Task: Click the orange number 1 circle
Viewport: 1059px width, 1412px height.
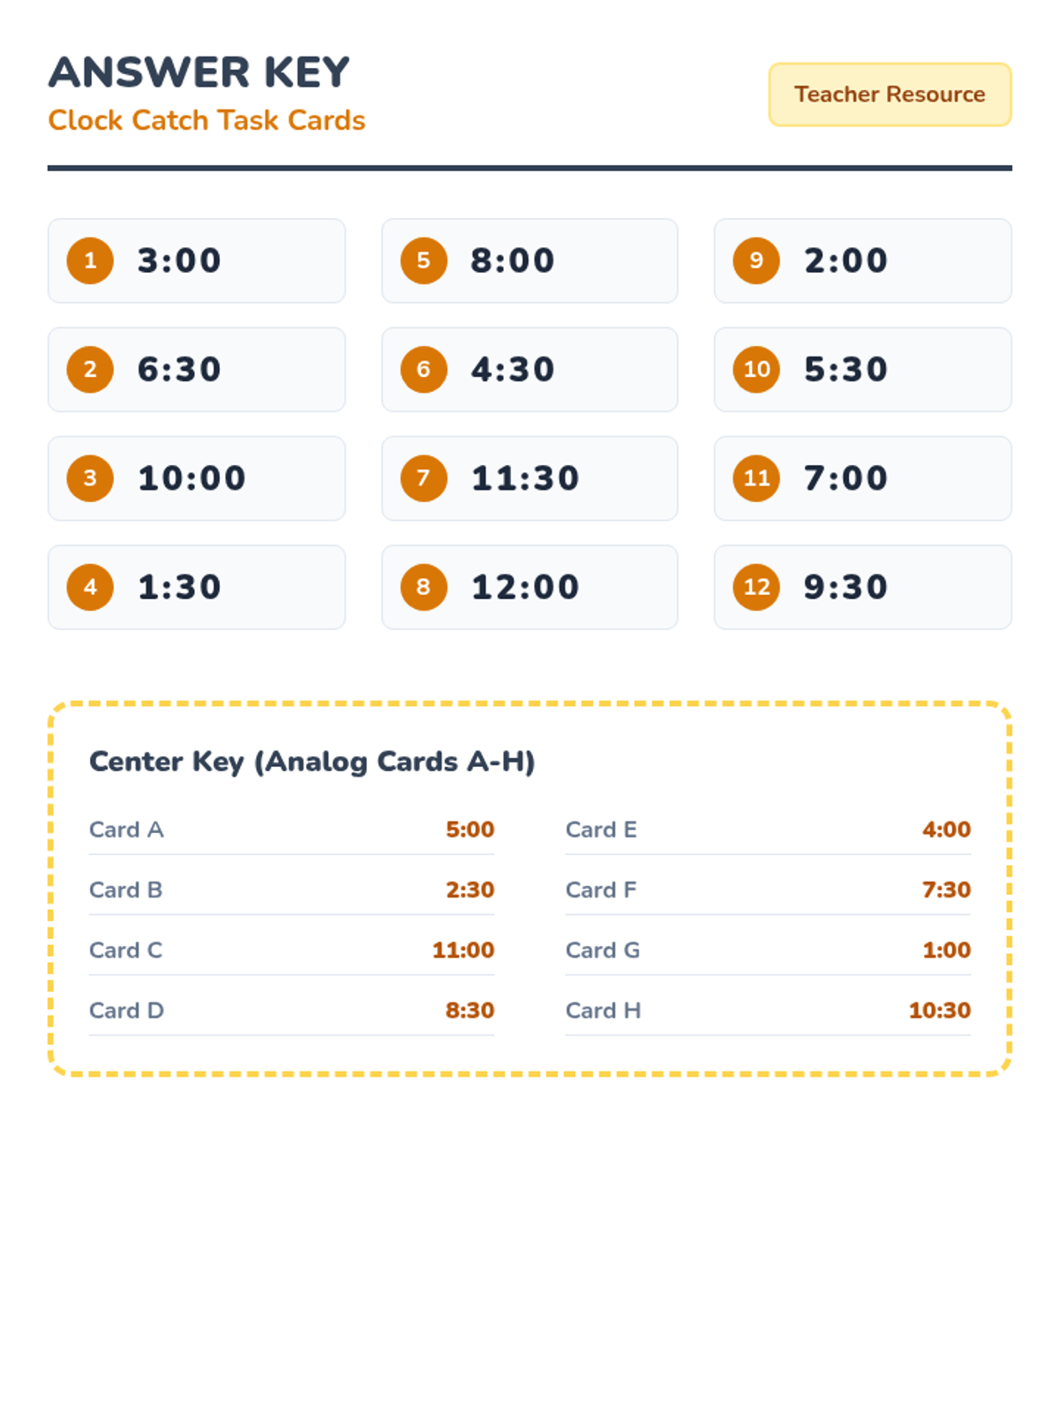Action: (90, 260)
